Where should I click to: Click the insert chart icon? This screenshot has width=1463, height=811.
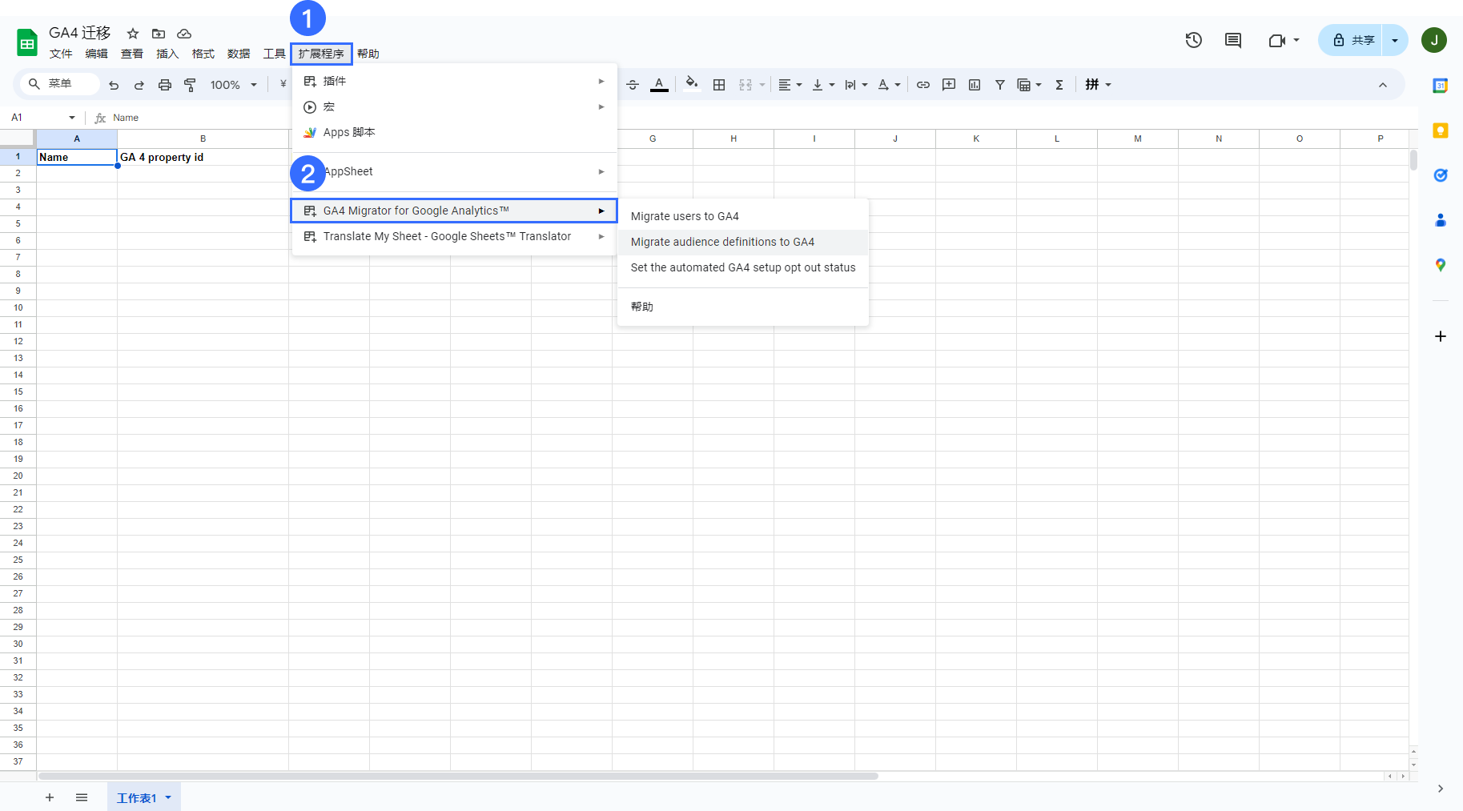(x=975, y=85)
